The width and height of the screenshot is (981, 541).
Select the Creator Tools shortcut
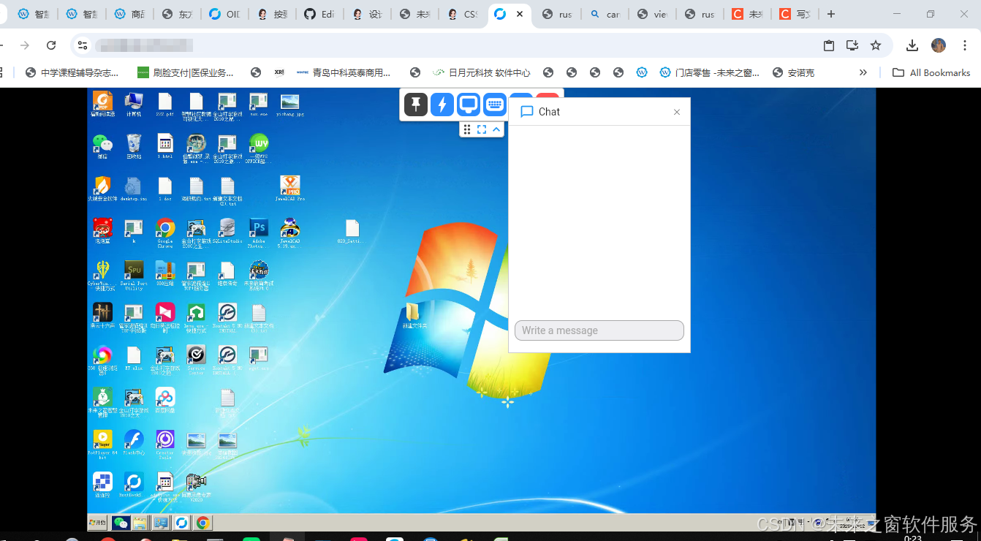(165, 444)
